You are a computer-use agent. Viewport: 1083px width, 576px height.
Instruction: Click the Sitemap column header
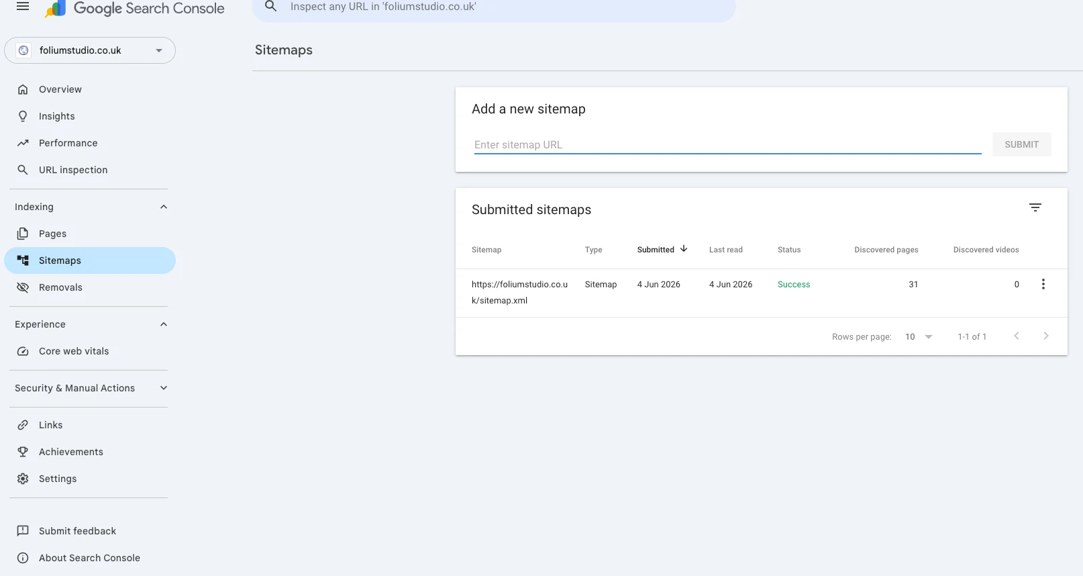pyautogui.click(x=486, y=250)
